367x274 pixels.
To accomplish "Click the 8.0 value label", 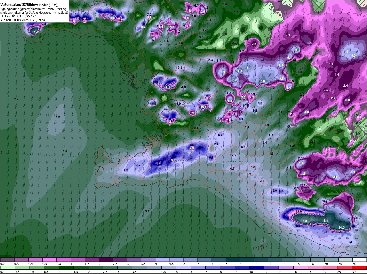I will coord(275,190).
